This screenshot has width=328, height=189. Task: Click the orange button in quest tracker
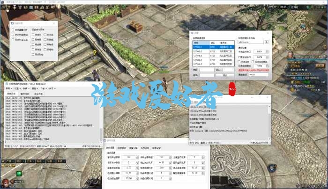320,66
